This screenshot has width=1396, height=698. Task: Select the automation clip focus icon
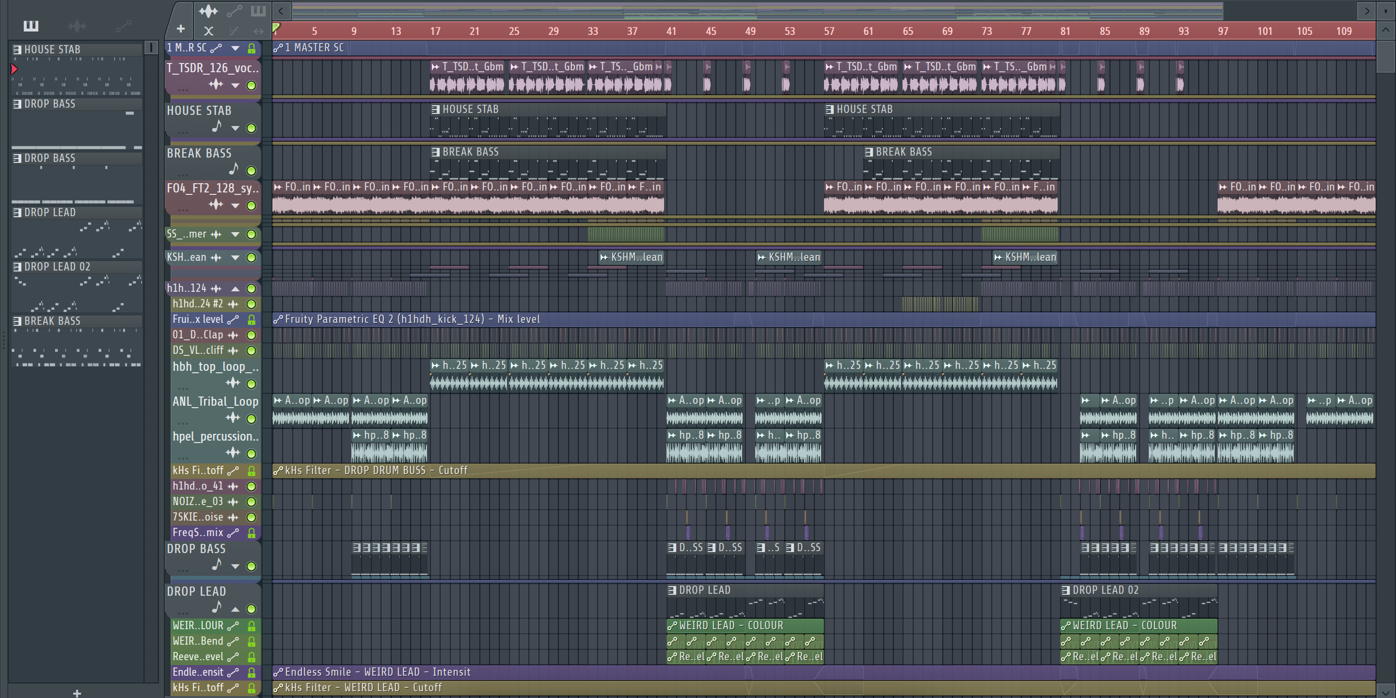point(234,11)
